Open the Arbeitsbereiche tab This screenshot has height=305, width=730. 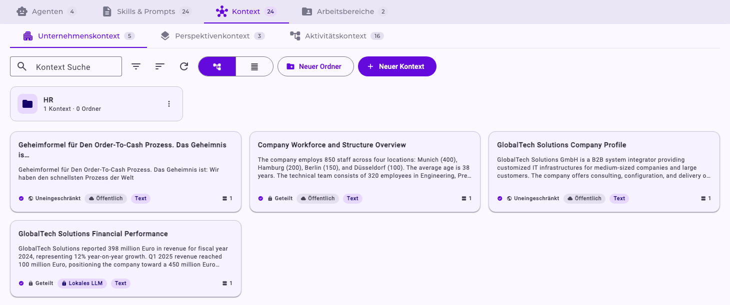click(345, 11)
